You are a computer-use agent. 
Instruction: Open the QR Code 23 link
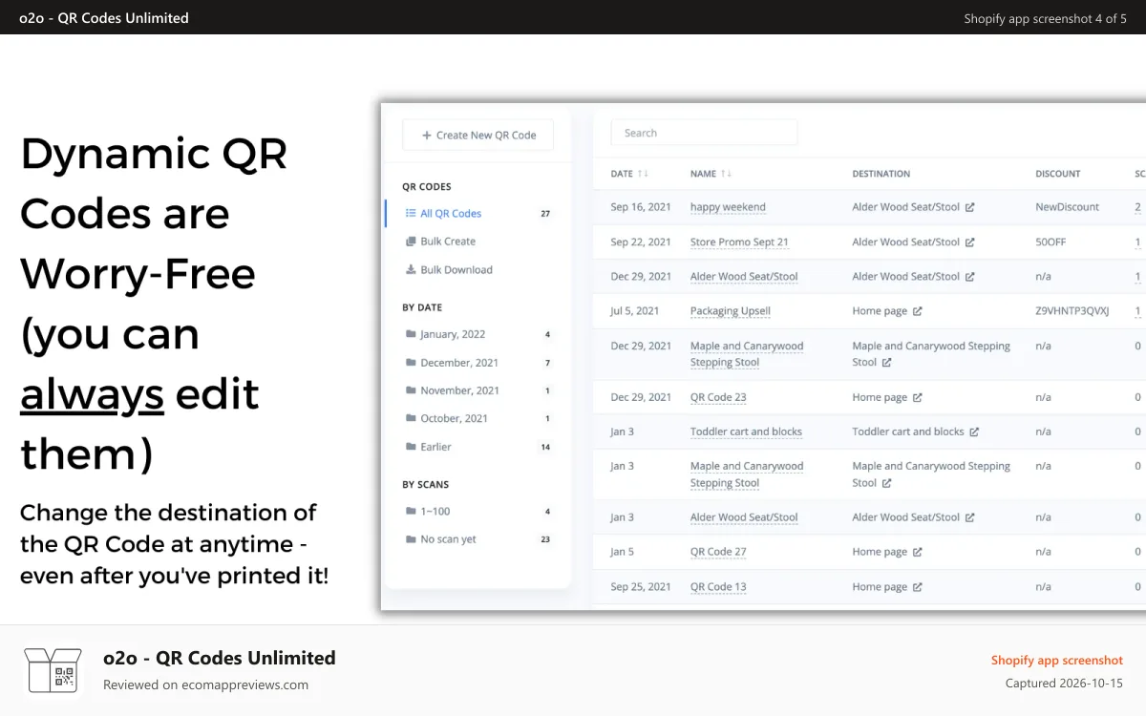tap(718, 397)
